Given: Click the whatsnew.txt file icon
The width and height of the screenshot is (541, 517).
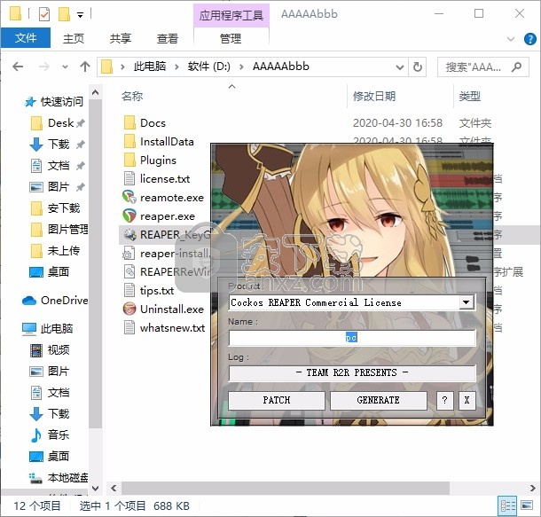Looking at the screenshot, I should tap(129, 327).
